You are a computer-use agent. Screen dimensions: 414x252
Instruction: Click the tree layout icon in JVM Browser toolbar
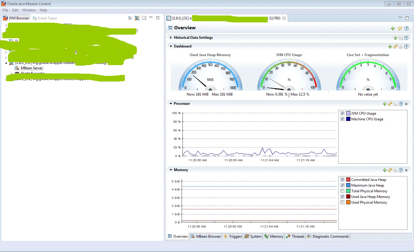tap(130, 18)
